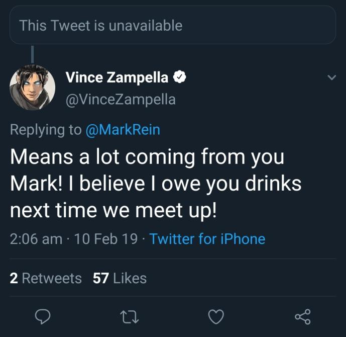Click the 10 Feb 19 date
This screenshot has height=337, width=346.
(x=106, y=239)
